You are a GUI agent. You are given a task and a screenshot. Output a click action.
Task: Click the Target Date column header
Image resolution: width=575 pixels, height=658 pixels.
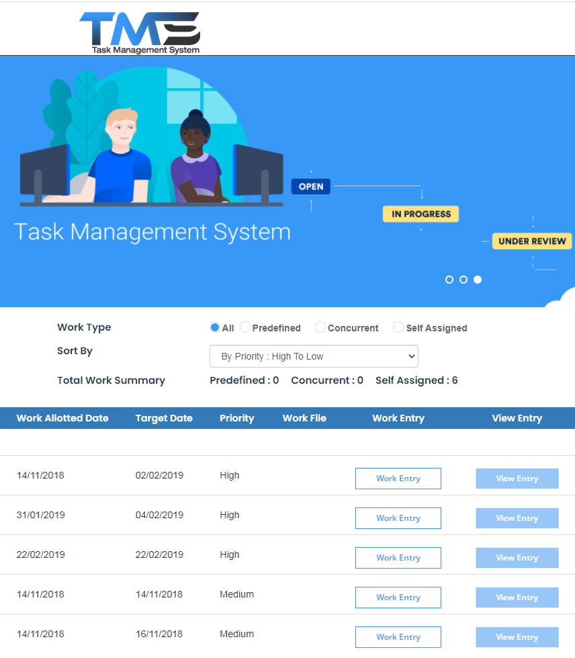(164, 418)
